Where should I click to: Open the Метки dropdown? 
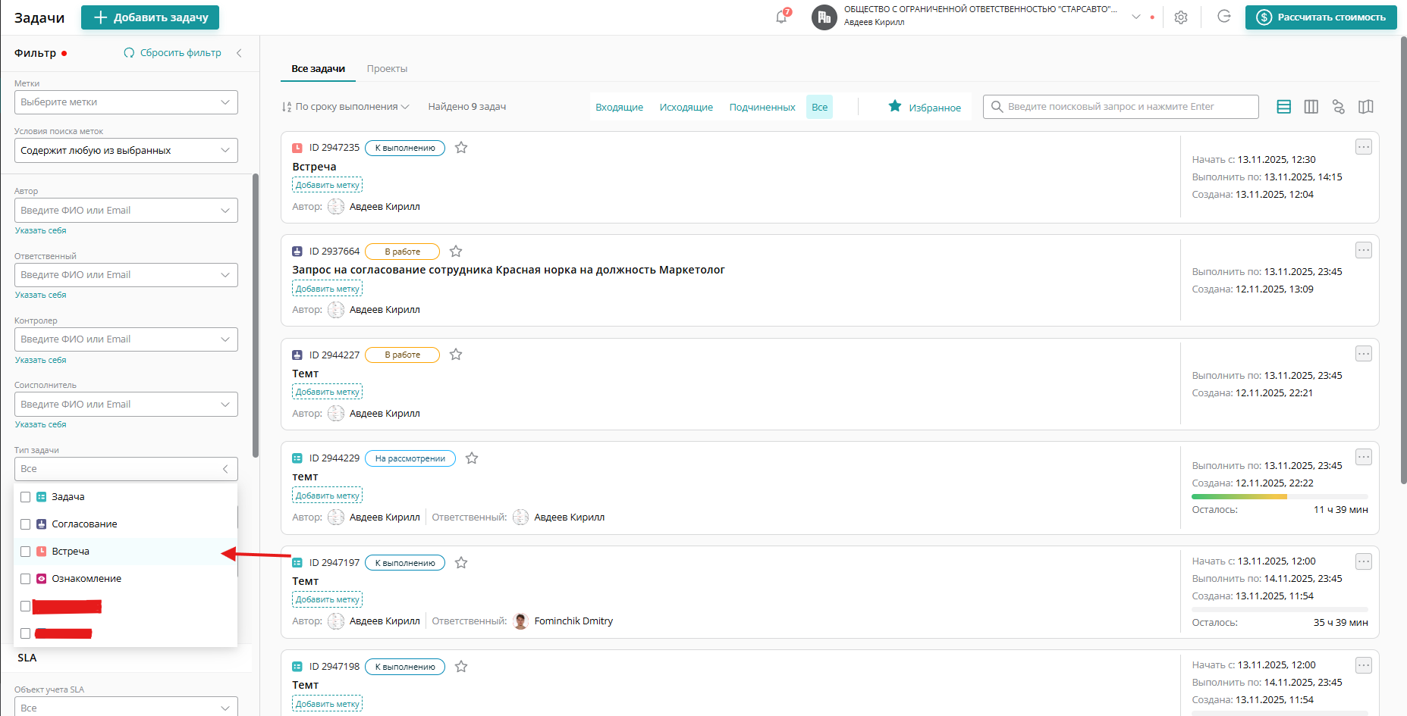pos(126,102)
